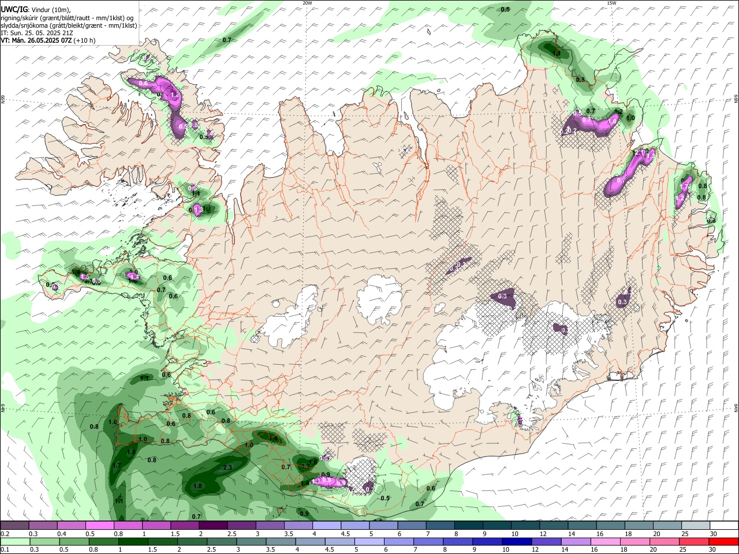Click the '0.1' label on the lower legend

click(5, 550)
